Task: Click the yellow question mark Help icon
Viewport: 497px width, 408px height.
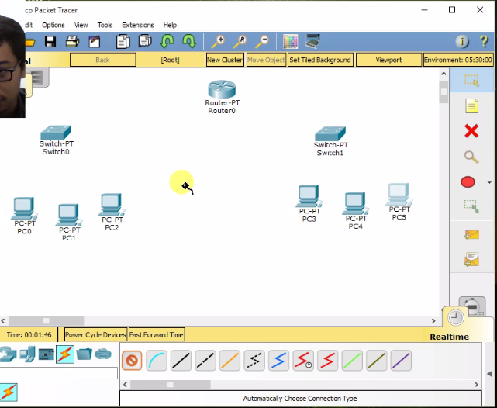Action: [x=484, y=42]
